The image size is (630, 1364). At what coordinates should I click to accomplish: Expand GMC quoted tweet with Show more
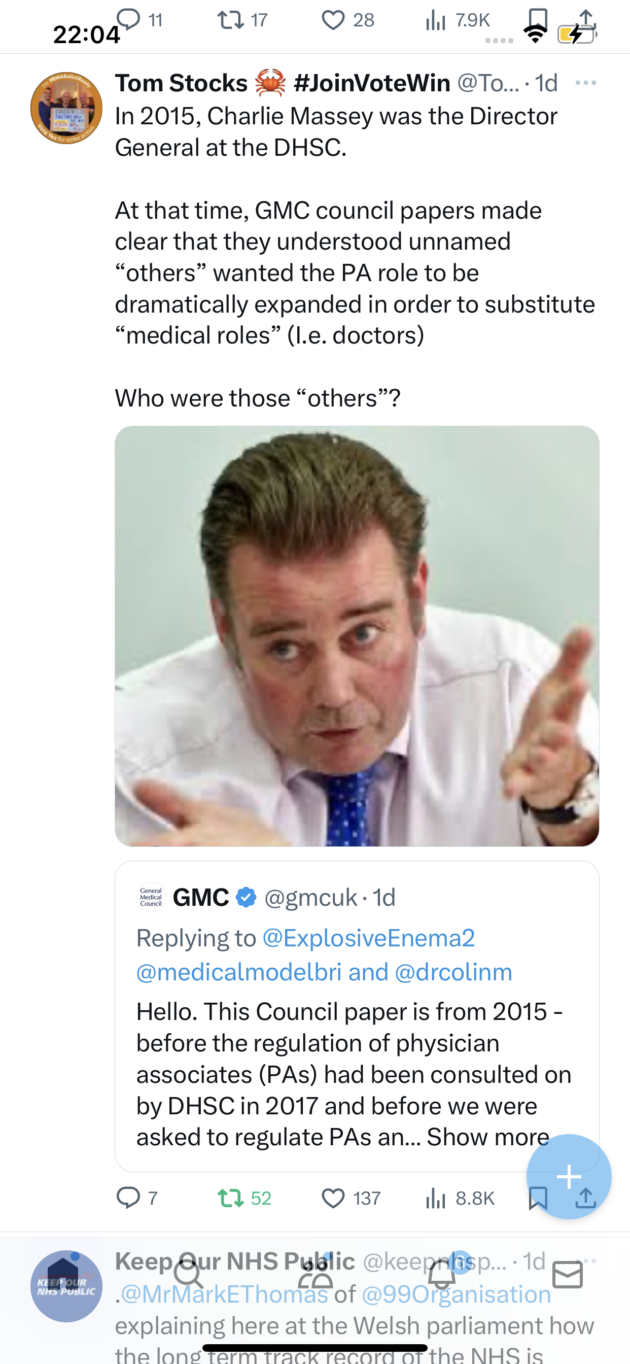click(488, 1137)
